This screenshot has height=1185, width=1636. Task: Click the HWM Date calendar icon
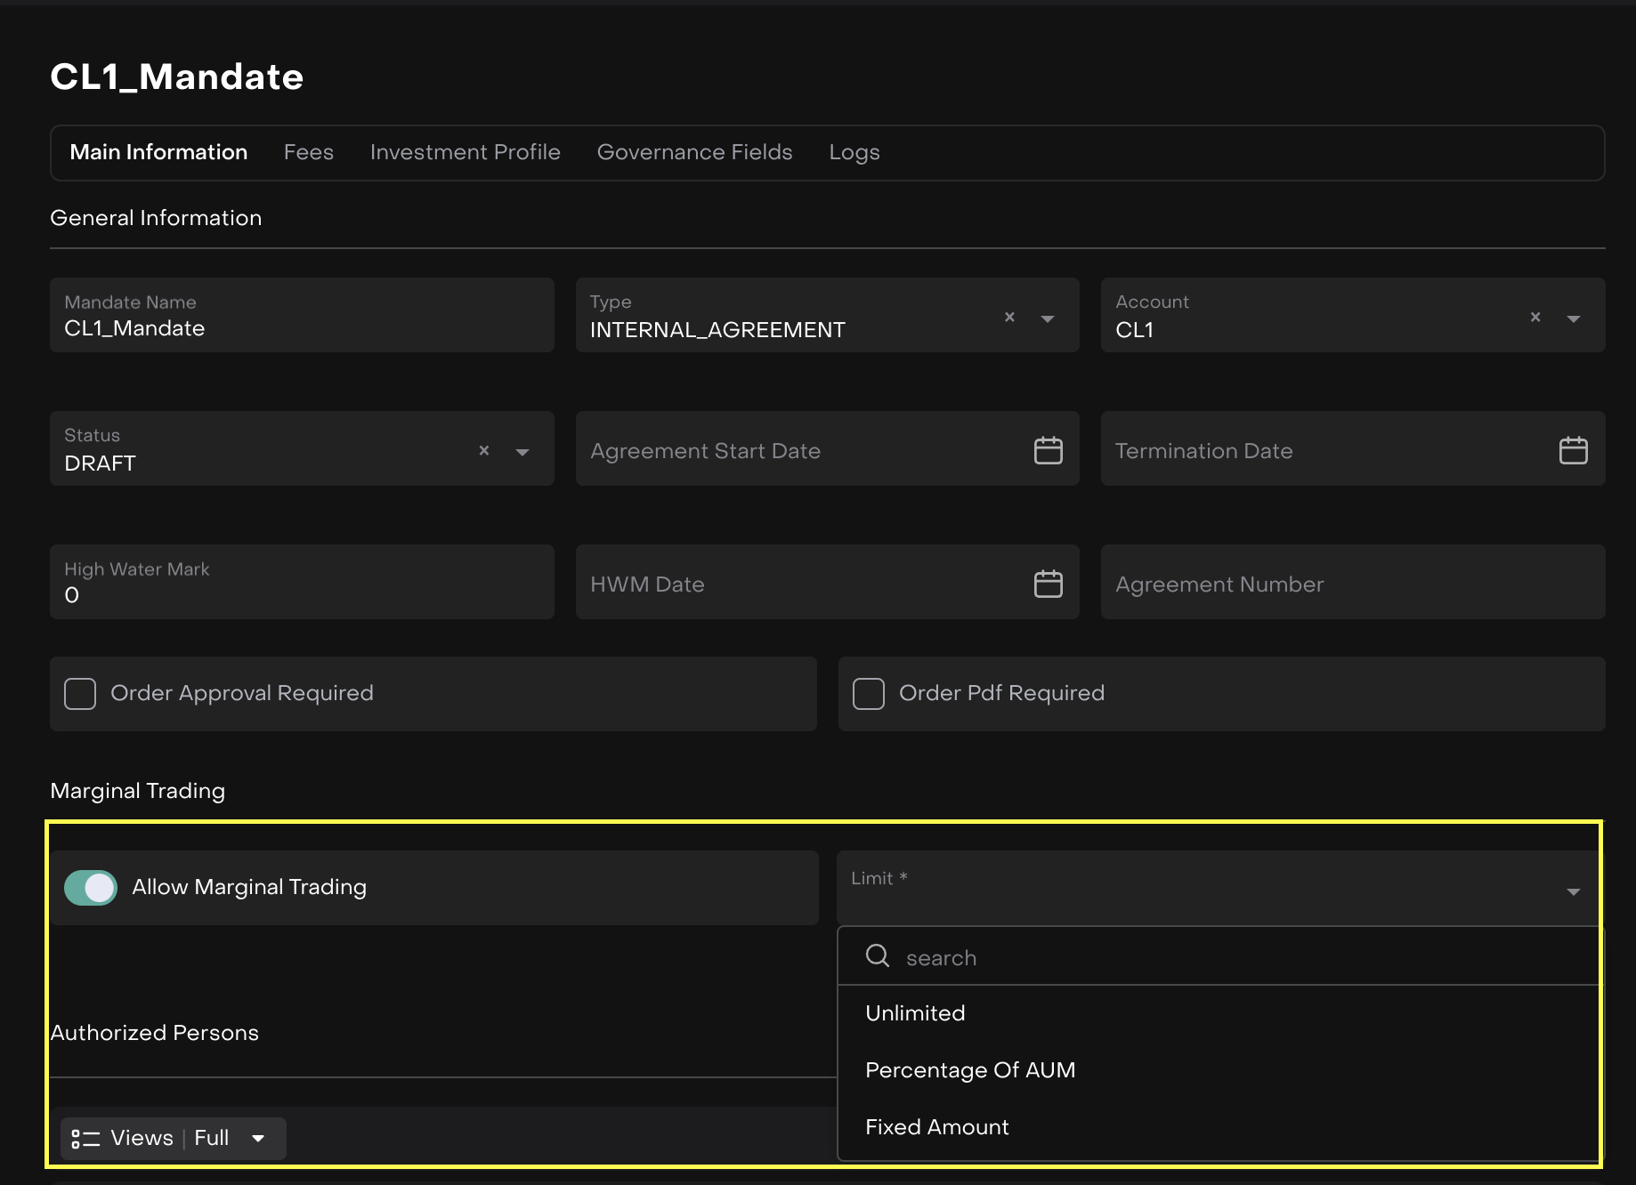click(1048, 584)
